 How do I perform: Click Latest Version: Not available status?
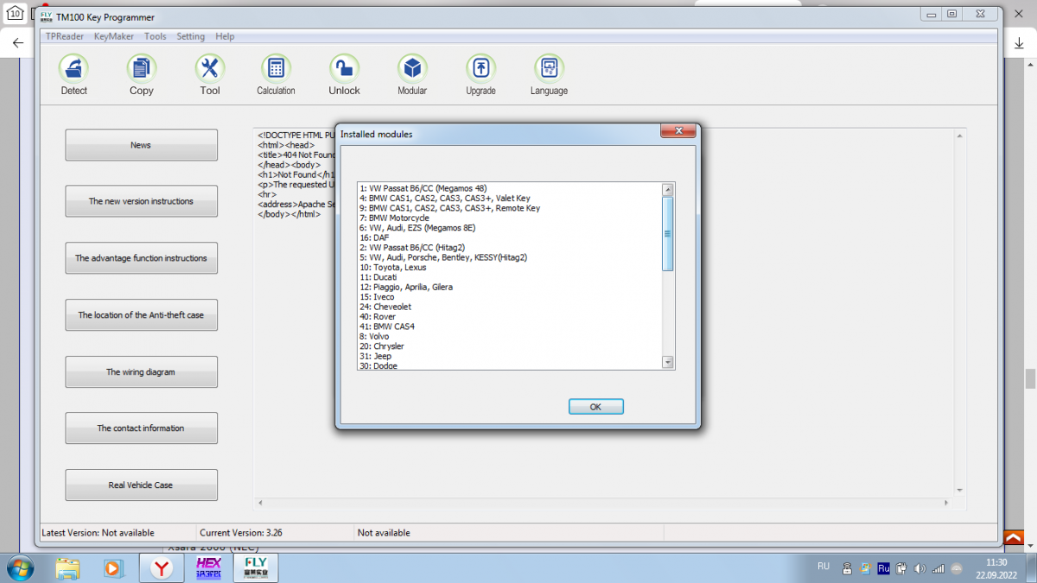[98, 533]
